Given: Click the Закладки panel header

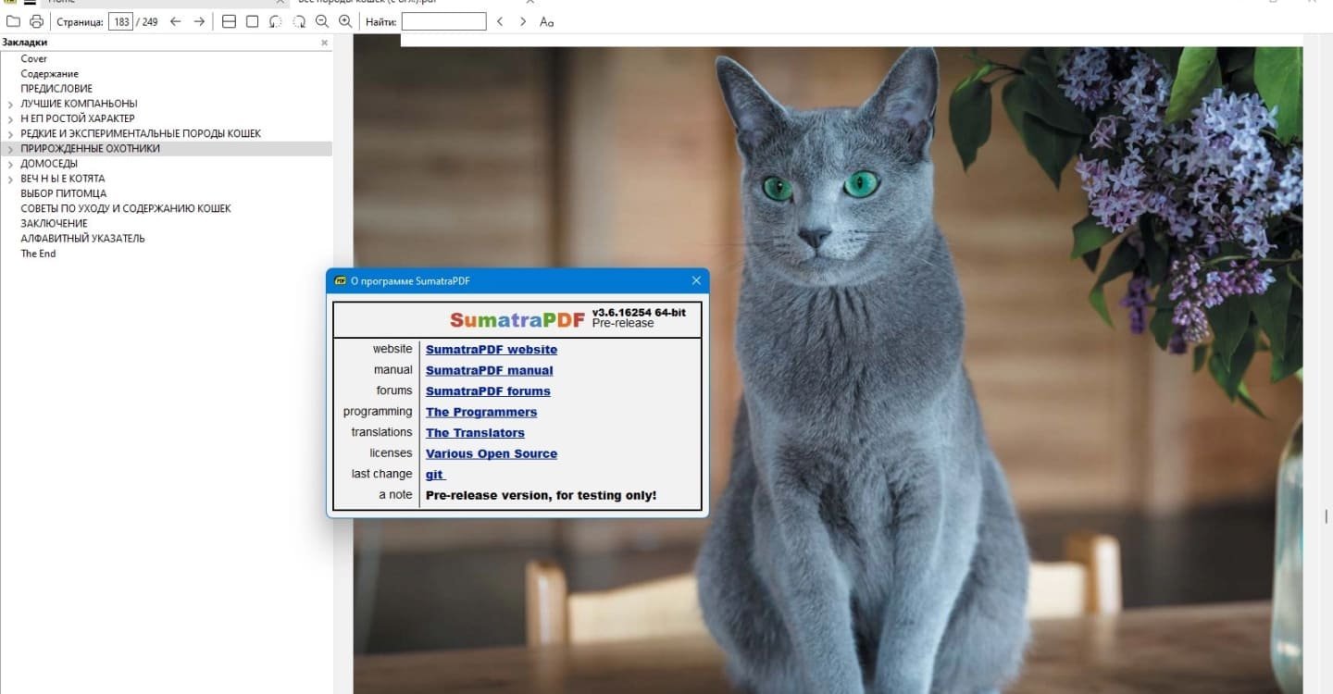Looking at the screenshot, I should [x=25, y=43].
